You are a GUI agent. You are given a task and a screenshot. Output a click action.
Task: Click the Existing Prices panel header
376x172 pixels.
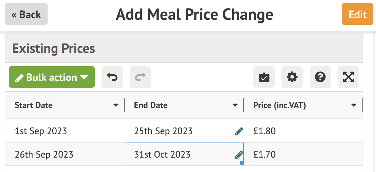click(54, 49)
